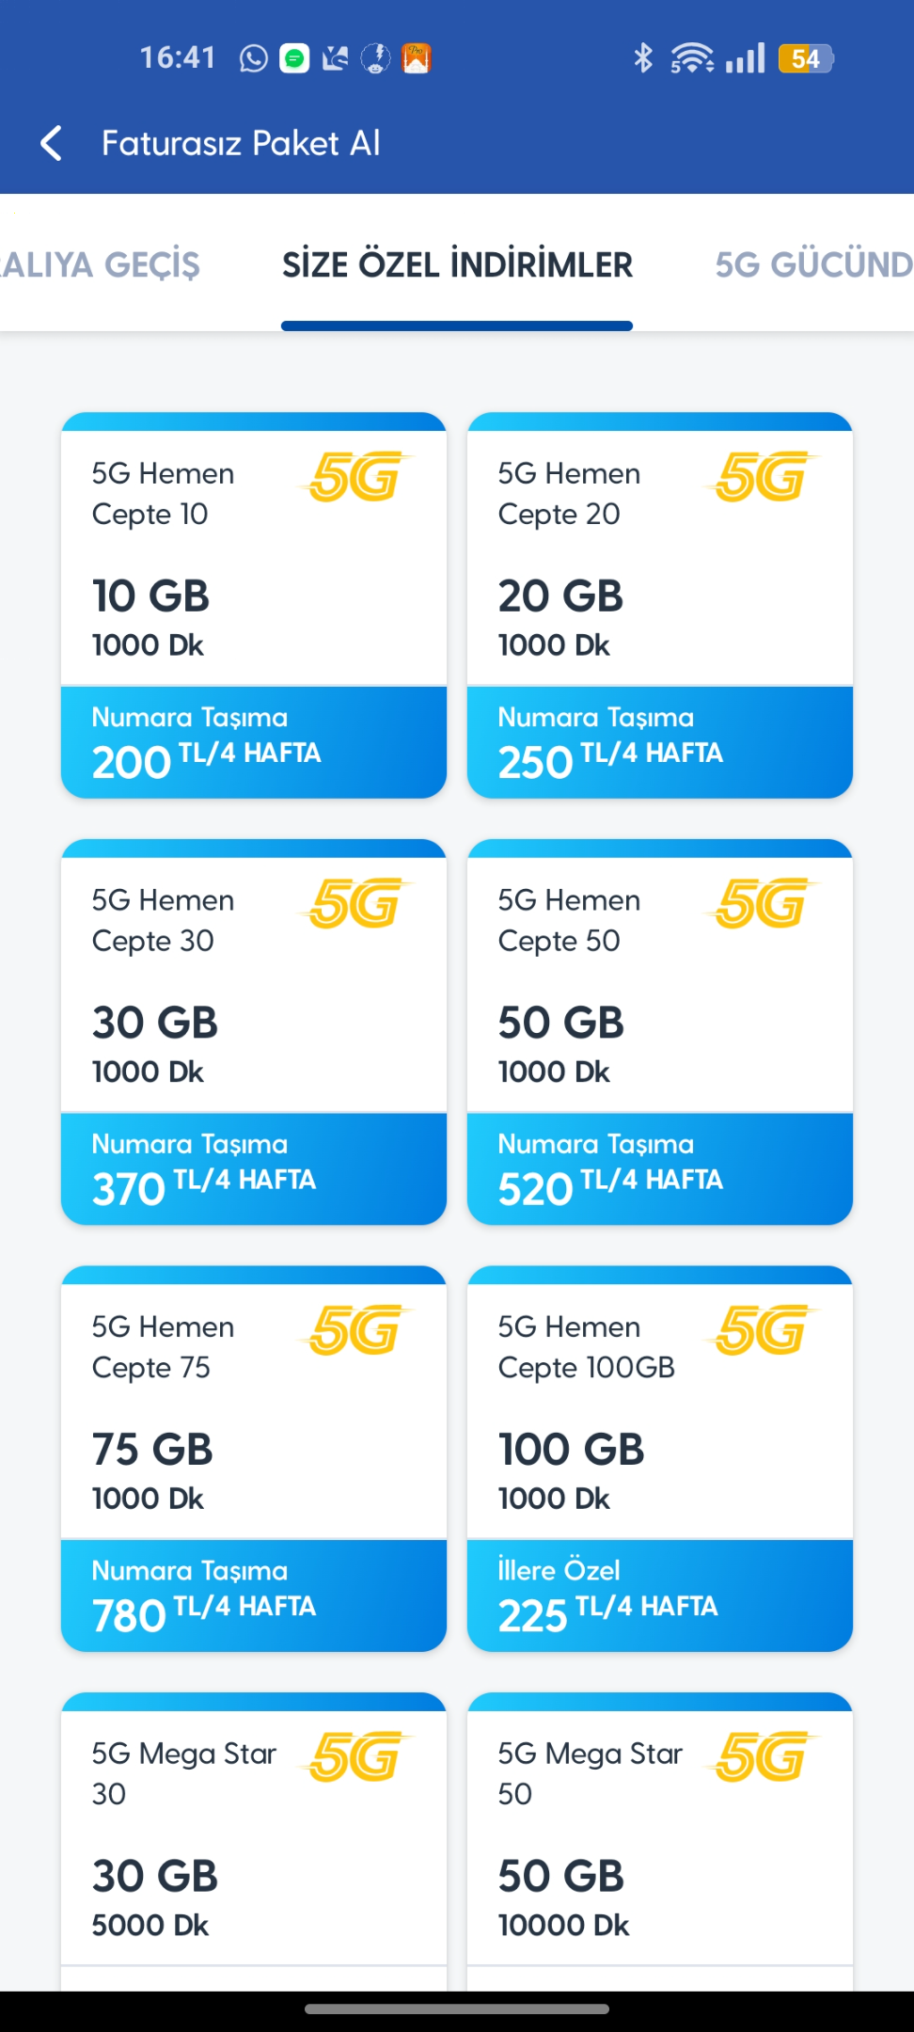Select the 520 TL/4 HAFTA offer
The width and height of the screenshot is (914, 2032).
point(660,1169)
